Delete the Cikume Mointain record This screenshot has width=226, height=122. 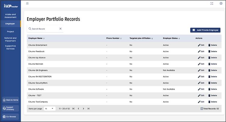tap(212, 64)
